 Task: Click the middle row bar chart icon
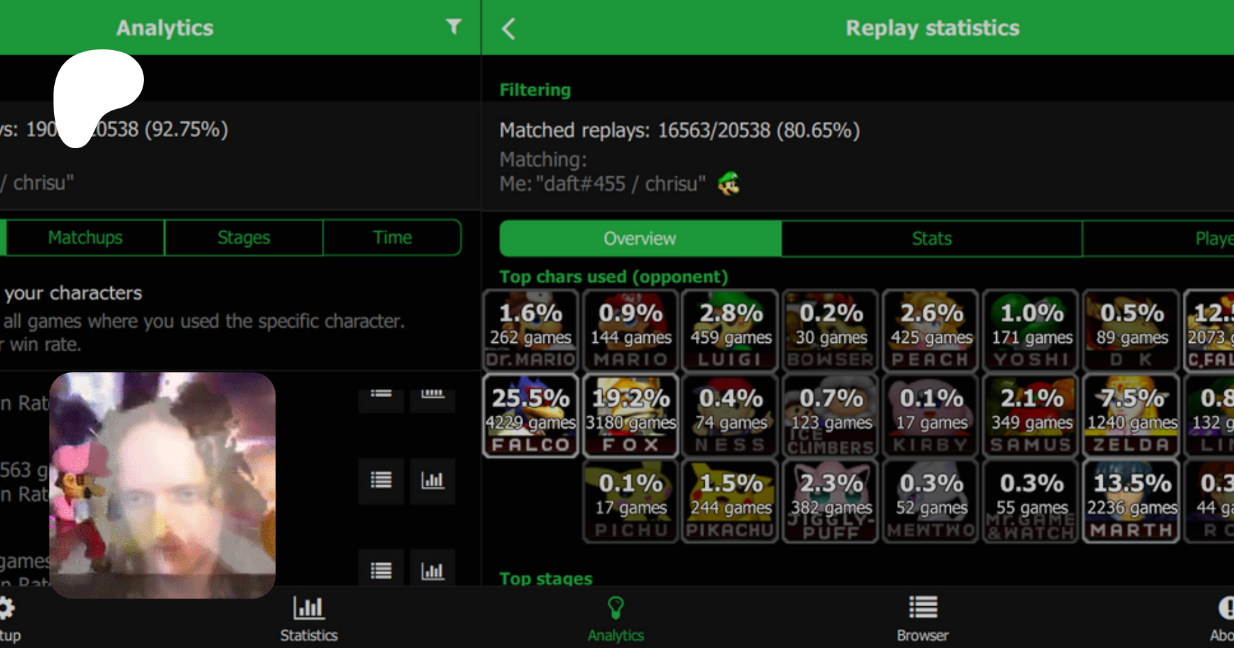433,481
